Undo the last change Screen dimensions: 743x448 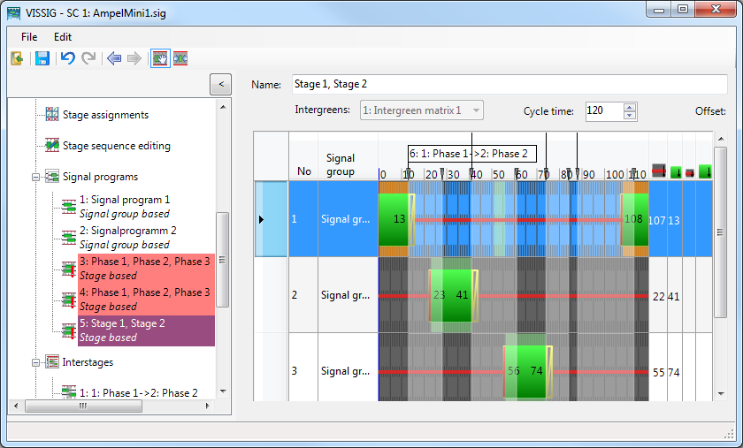pyautogui.click(x=67, y=58)
